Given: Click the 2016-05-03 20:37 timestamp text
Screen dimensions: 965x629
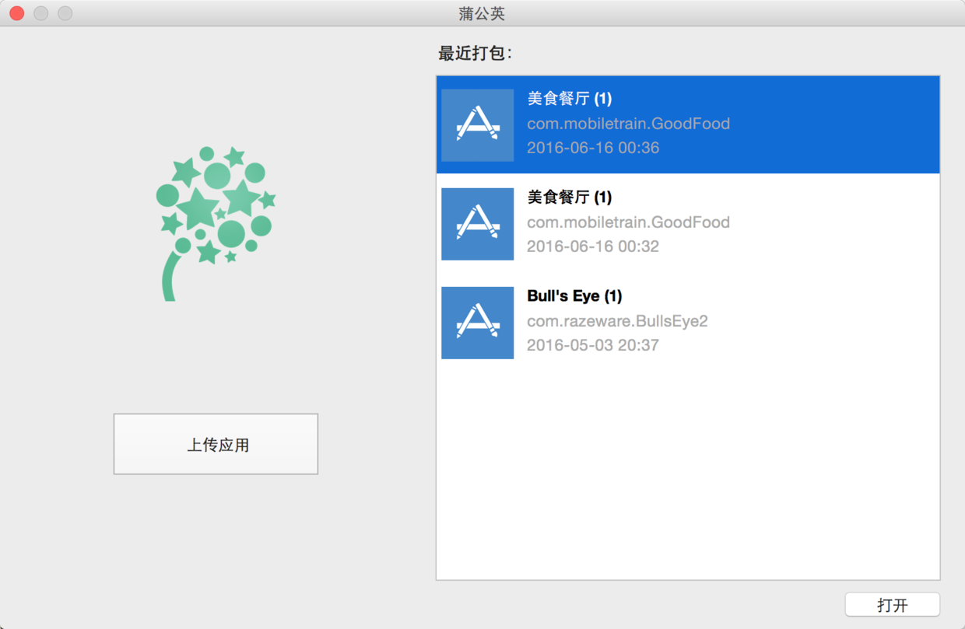Looking at the screenshot, I should point(593,345).
